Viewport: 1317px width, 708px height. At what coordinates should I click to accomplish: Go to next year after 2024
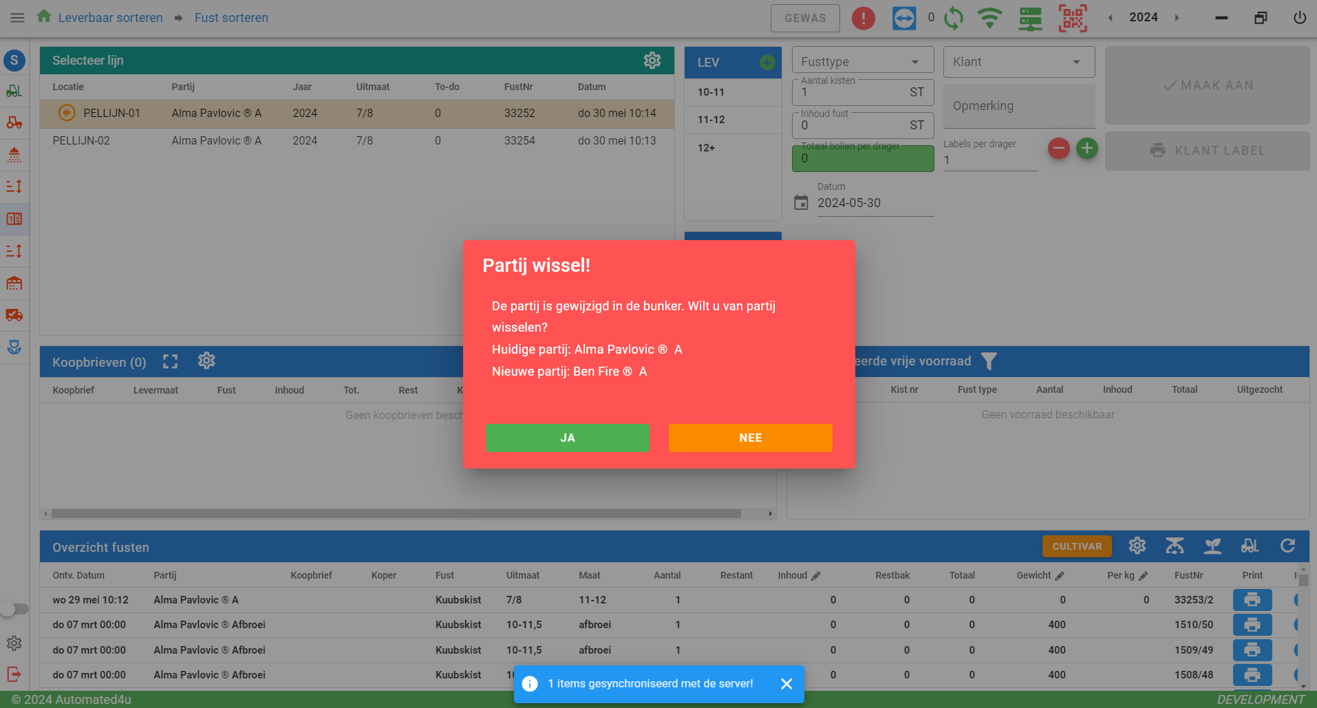[1177, 18]
